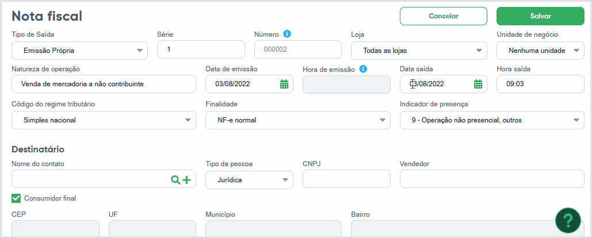
Task: Open the Indicador de presença dropdown
Action: [x=492, y=120]
